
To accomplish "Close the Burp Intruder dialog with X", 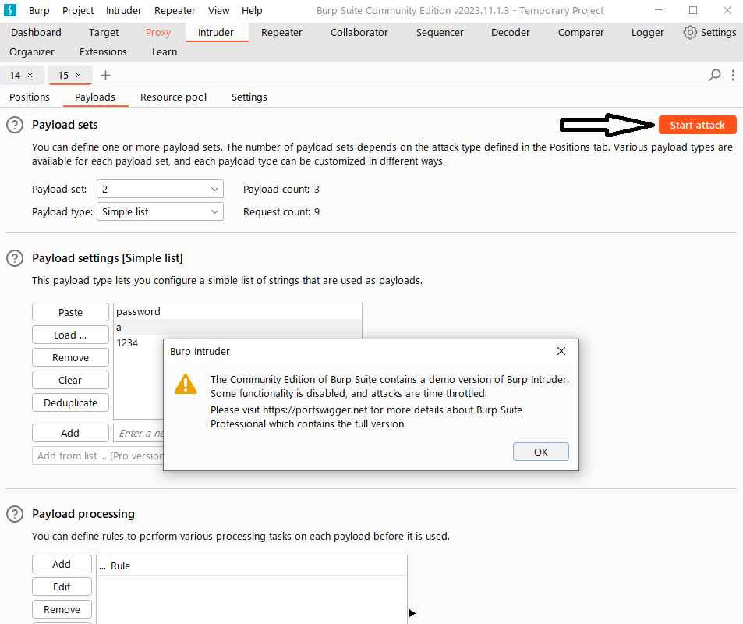I will pos(561,351).
